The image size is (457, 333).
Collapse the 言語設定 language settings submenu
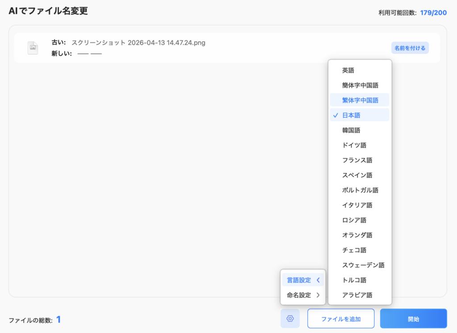303,280
